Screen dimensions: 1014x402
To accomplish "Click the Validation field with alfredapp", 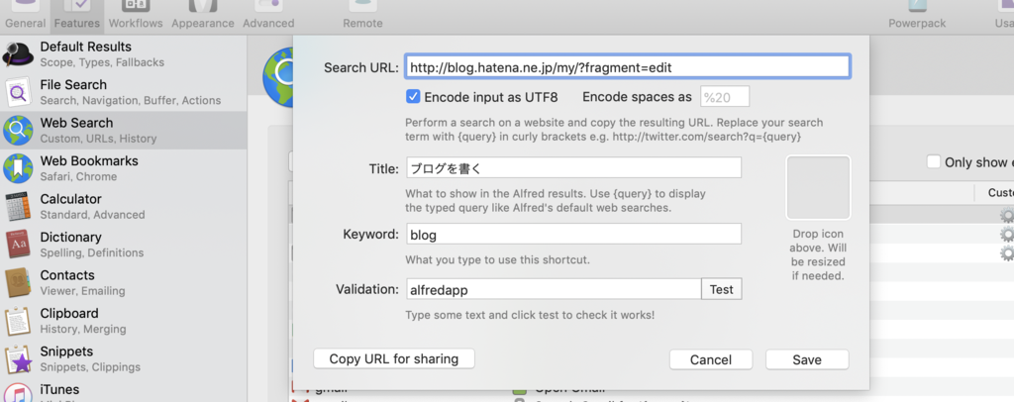I will point(554,289).
